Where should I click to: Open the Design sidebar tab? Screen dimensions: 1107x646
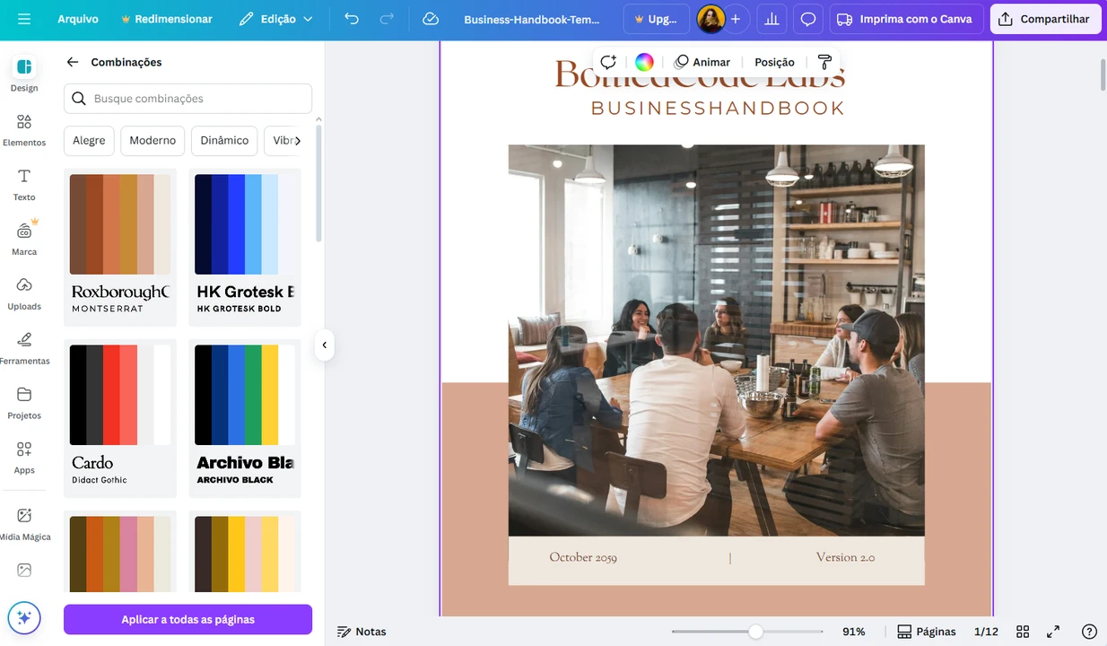tap(24, 74)
